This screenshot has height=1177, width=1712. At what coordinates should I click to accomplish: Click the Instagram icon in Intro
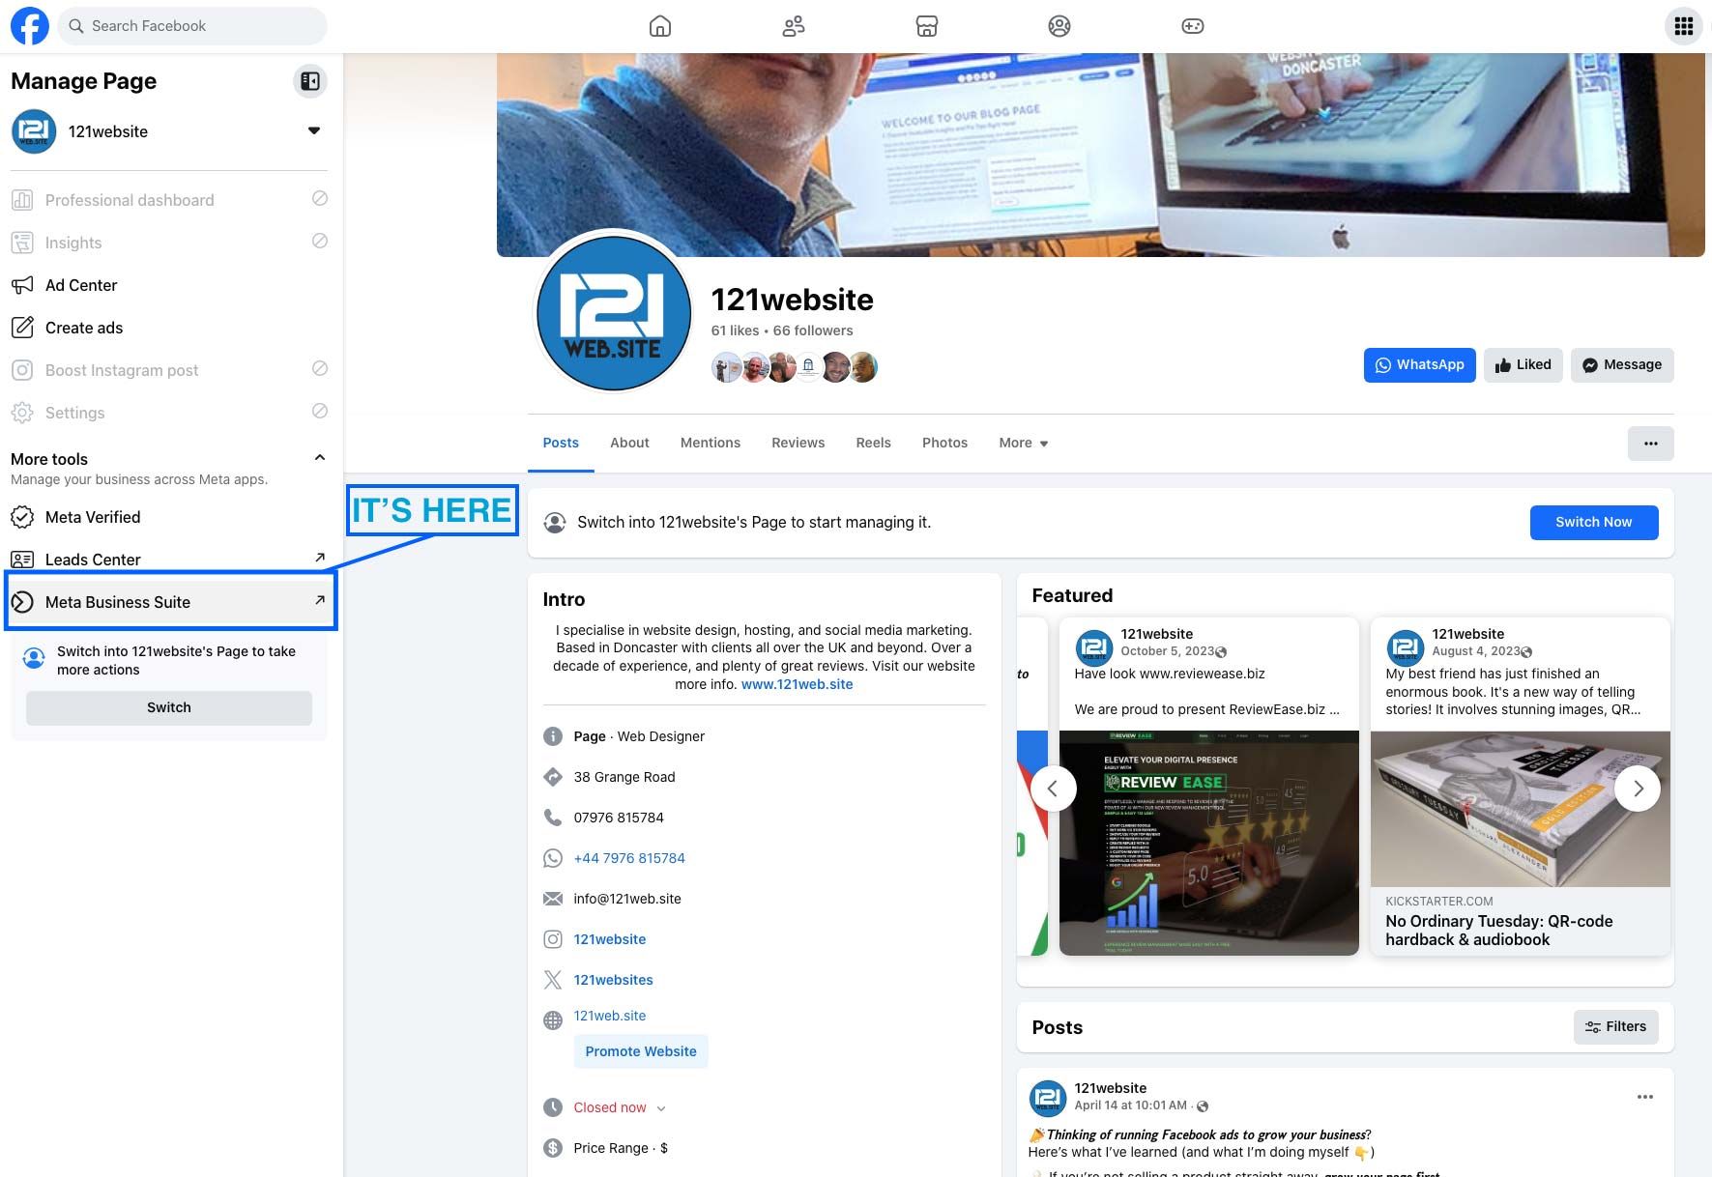553,939
